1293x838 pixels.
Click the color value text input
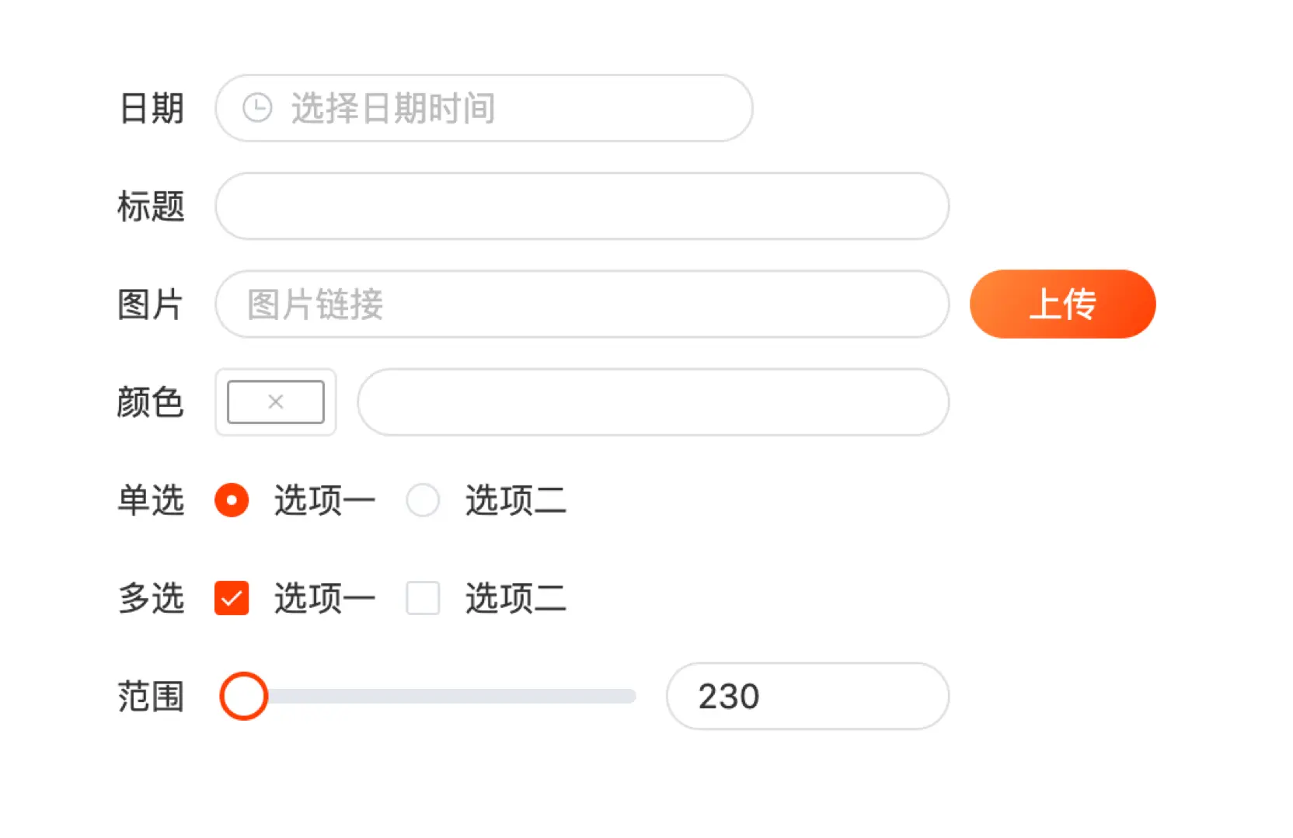[653, 402]
